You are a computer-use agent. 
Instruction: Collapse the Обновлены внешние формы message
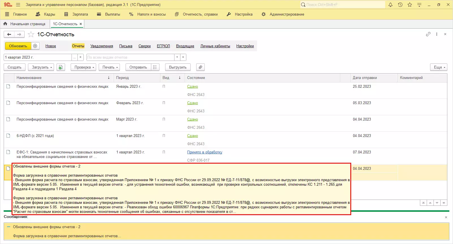point(8,227)
